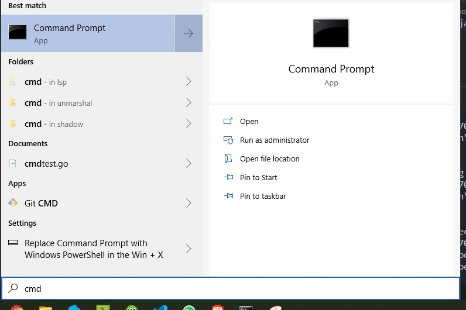Image resolution: width=466 pixels, height=310 pixels.
Task: Click the magnifier search icon in the search box
Action: 13,288
